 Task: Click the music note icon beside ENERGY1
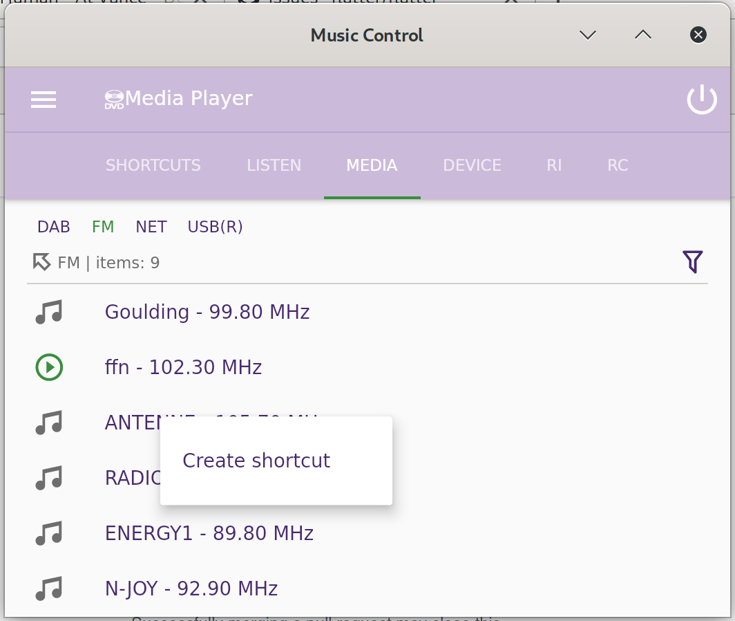tap(48, 533)
